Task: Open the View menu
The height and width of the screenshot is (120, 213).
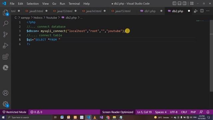Action: pyautogui.click(x=45, y=4)
